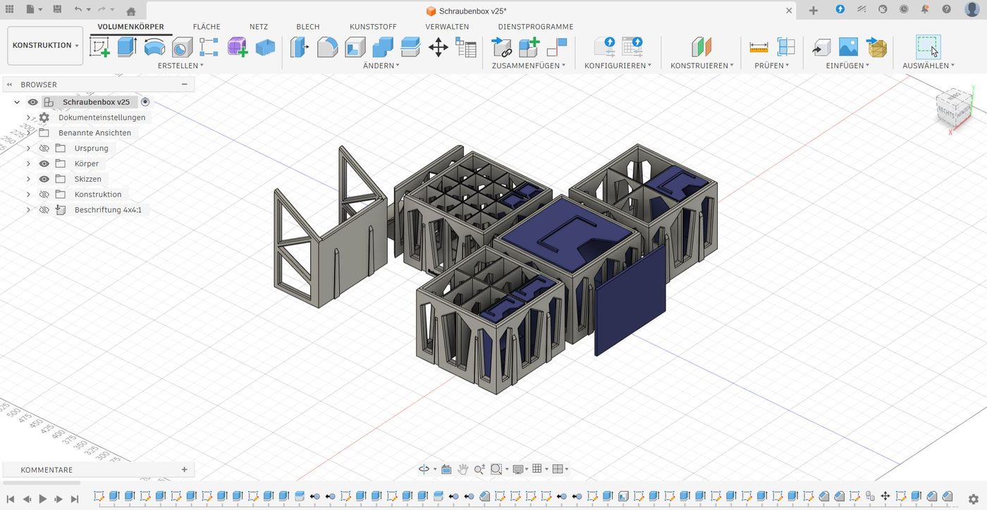Viewport: 987px width, 510px height.
Task: Switch to the Blech ribbon tab
Action: tap(307, 26)
